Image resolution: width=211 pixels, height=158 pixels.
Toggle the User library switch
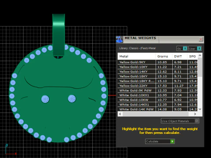point(195,48)
